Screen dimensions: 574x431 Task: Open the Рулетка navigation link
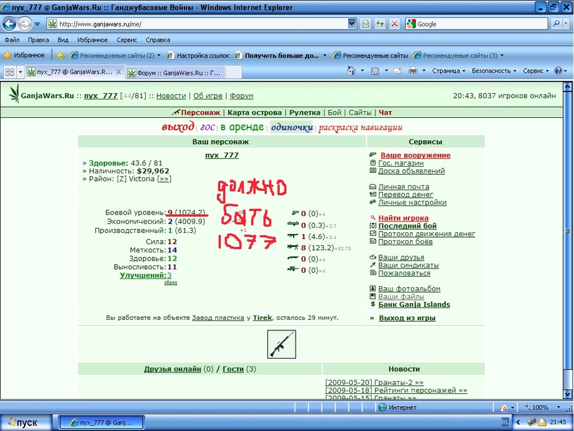point(304,113)
